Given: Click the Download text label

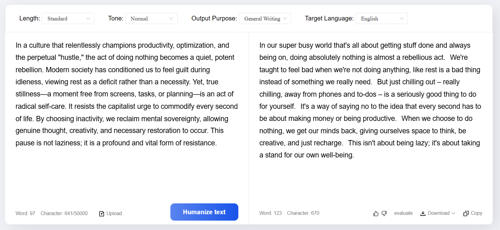Looking at the screenshot, I should click(x=438, y=213).
